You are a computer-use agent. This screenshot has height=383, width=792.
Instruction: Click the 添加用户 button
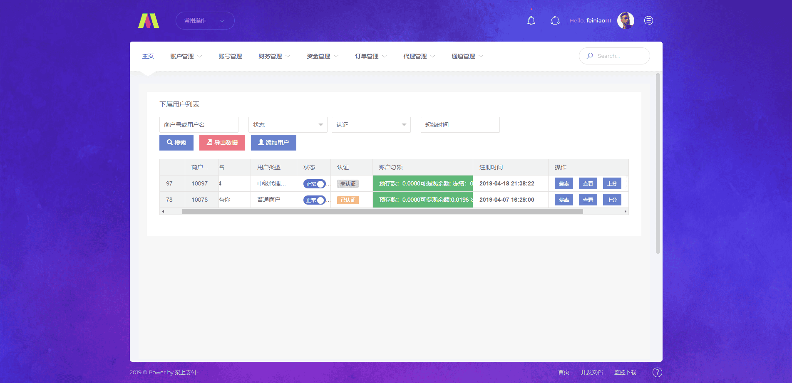coord(273,143)
